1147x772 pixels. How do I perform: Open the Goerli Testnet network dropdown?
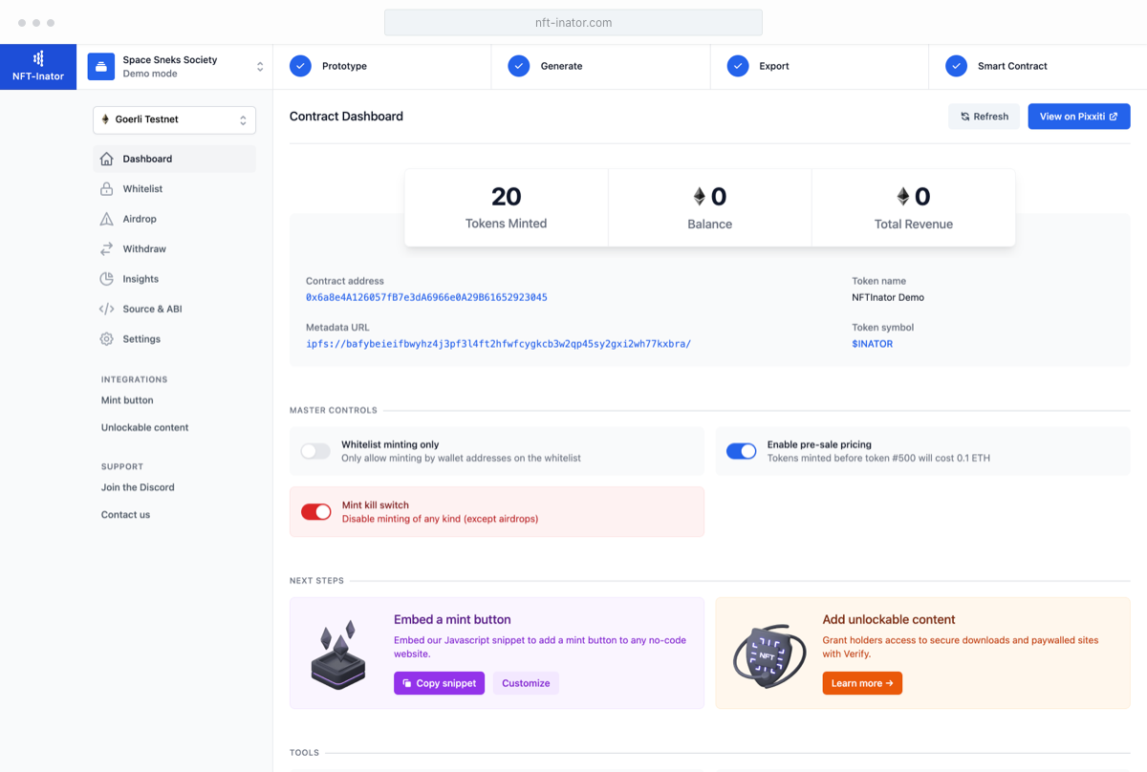click(x=174, y=119)
